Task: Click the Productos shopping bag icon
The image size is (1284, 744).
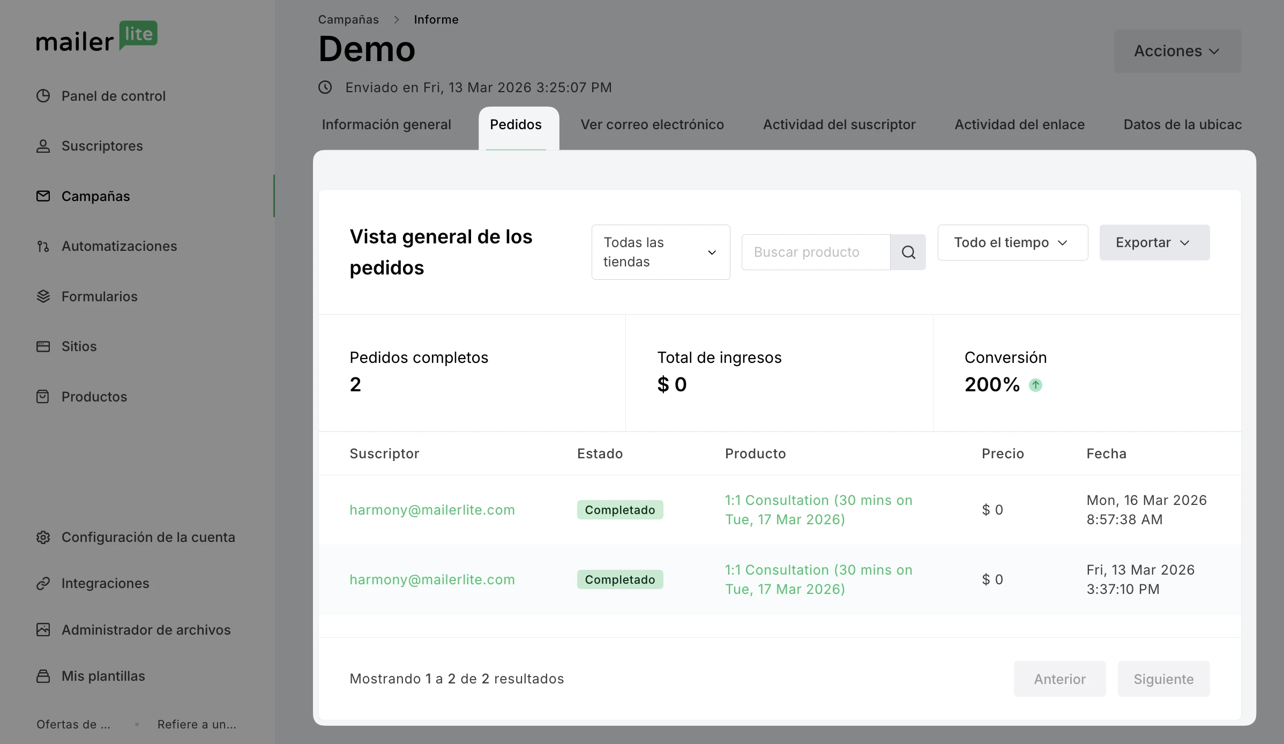Action: 43,397
